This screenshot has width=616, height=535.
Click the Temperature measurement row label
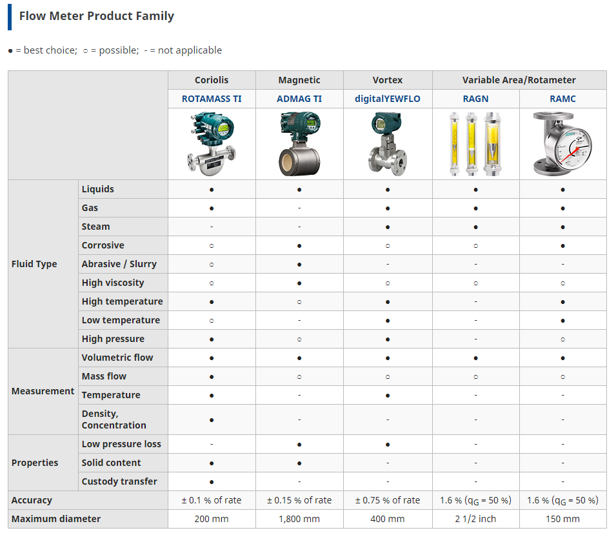click(111, 395)
